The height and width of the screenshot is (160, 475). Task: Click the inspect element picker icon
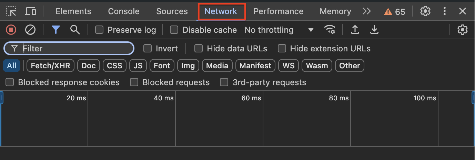coord(11,11)
